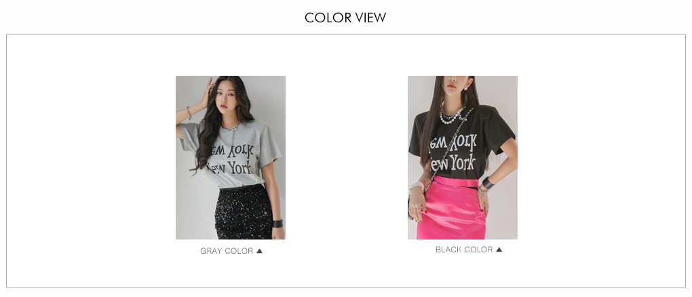
Task: Click the black wrist cuff beside pink skirt
Action: (488, 183)
